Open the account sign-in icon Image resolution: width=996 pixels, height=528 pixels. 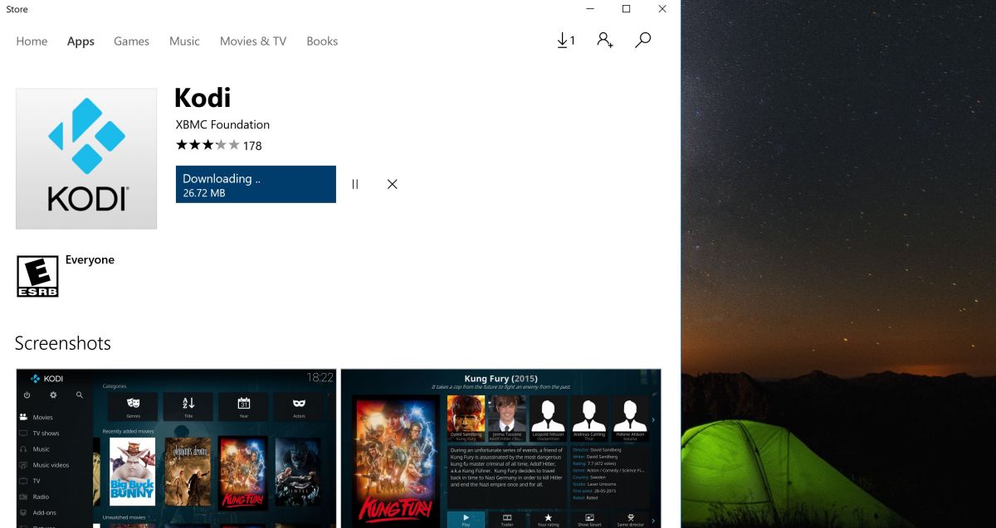(605, 41)
